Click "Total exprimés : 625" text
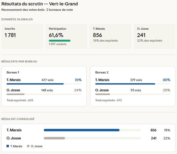This screenshot has width=177, height=154. pyautogui.click(x=20, y=100)
